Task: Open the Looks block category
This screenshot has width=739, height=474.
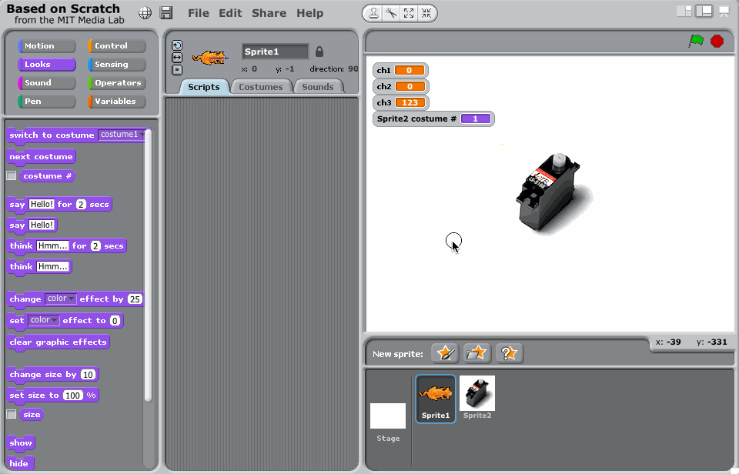Action: pos(47,64)
